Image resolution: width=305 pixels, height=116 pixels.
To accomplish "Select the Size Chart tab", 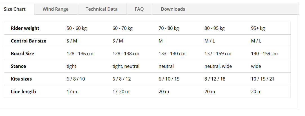I will click(15, 9).
